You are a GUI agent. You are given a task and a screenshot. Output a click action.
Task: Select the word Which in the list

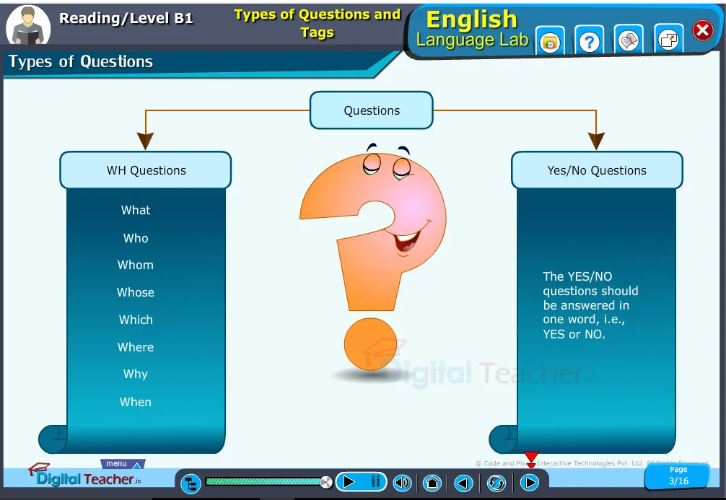(136, 320)
